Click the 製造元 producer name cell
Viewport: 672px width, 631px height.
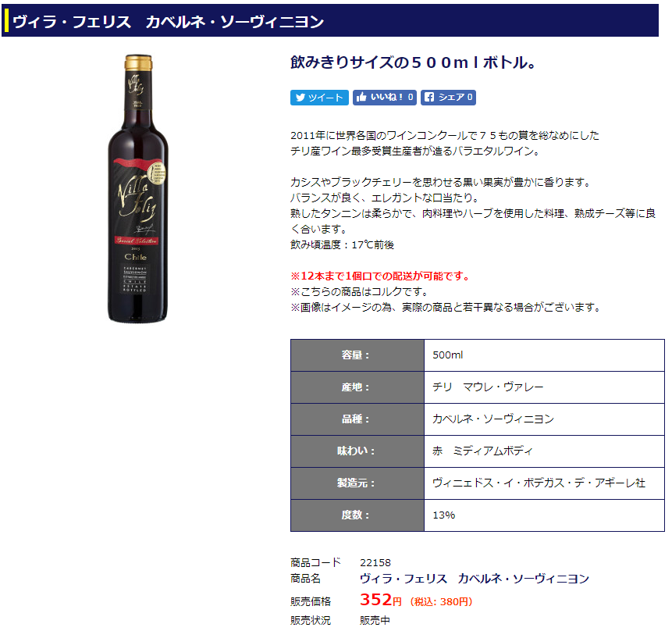point(544,483)
